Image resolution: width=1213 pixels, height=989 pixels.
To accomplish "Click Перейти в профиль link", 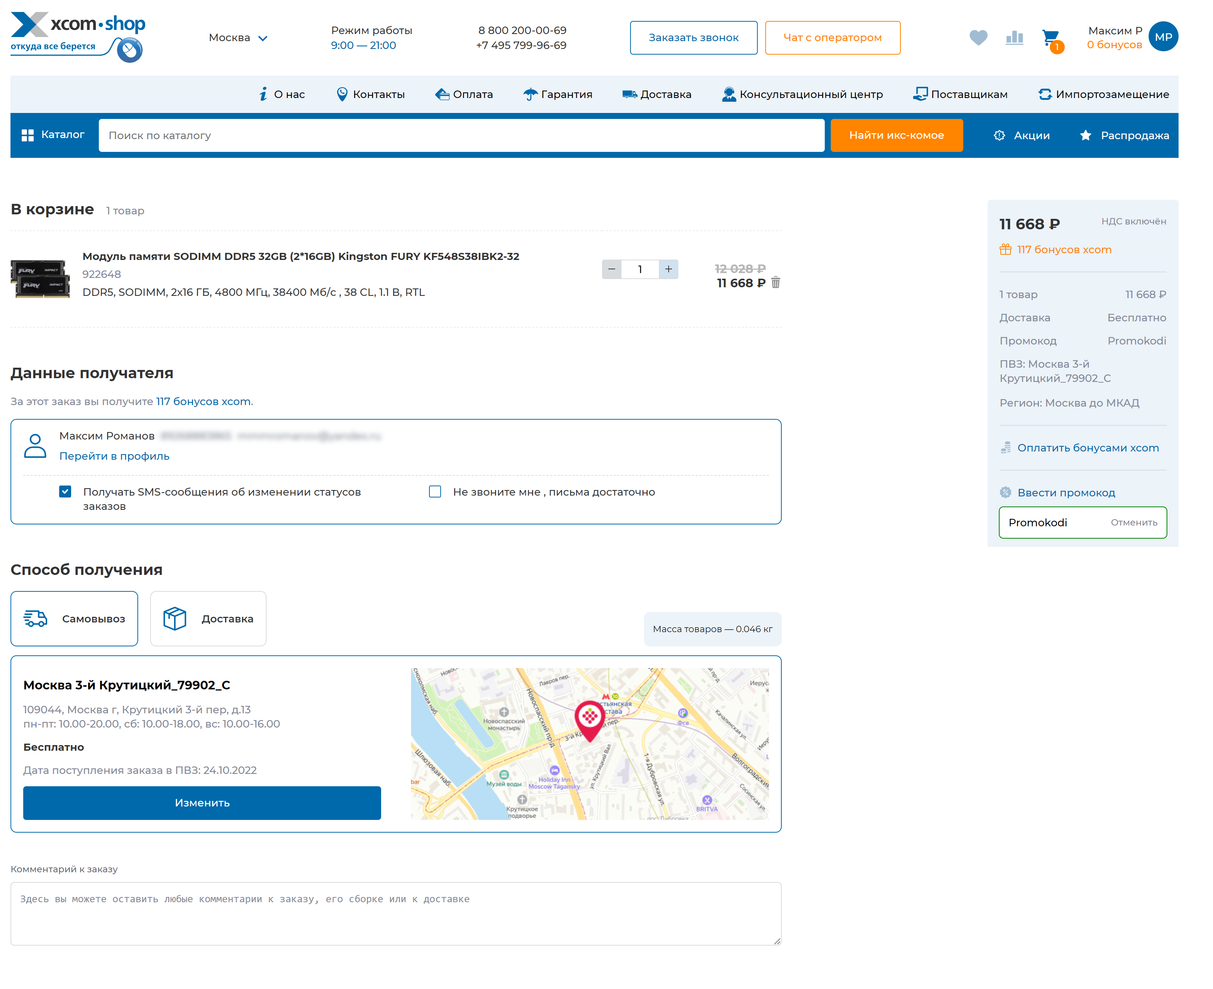I will pos(114,456).
